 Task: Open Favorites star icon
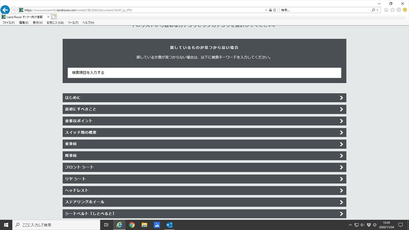click(392, 10)
